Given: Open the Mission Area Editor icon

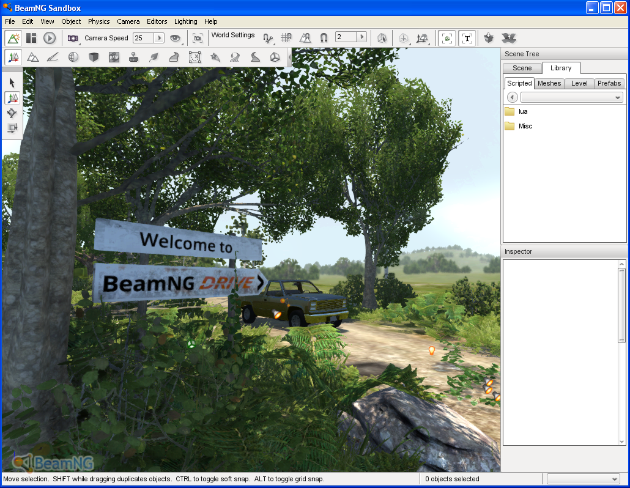Looking at the screenshot, I should click(195, 57).
